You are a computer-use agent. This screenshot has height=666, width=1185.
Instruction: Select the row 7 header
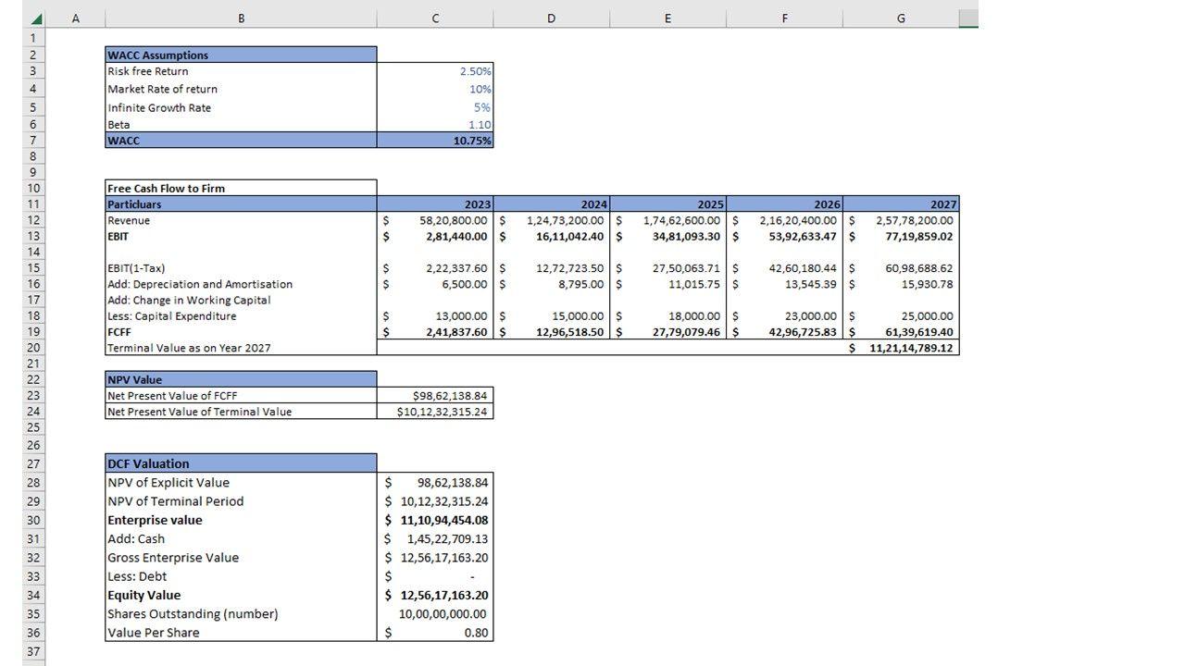tap(32, 141)
